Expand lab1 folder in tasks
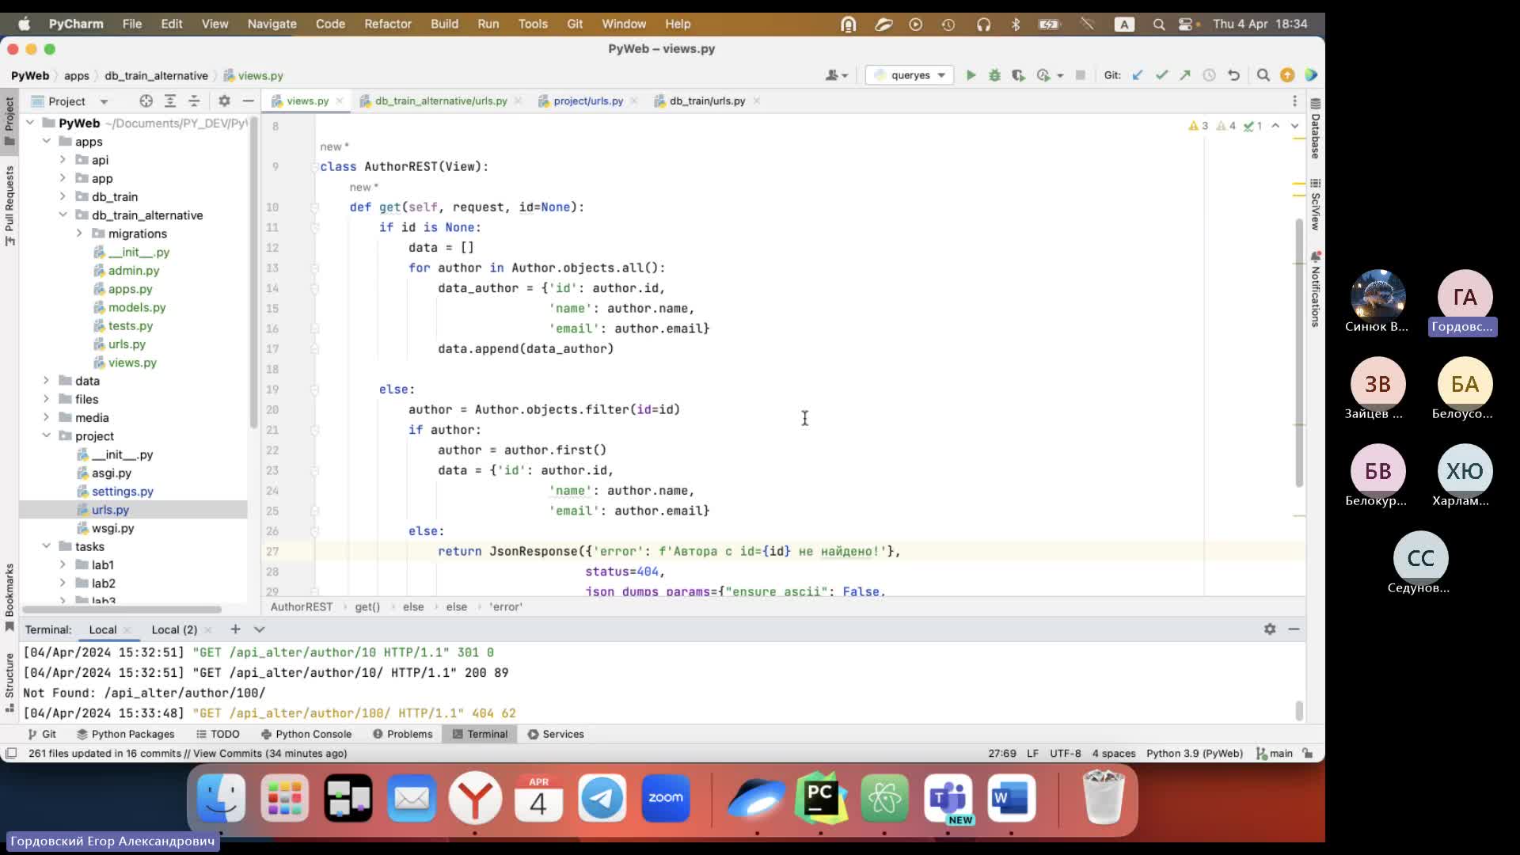 point(63,564)
